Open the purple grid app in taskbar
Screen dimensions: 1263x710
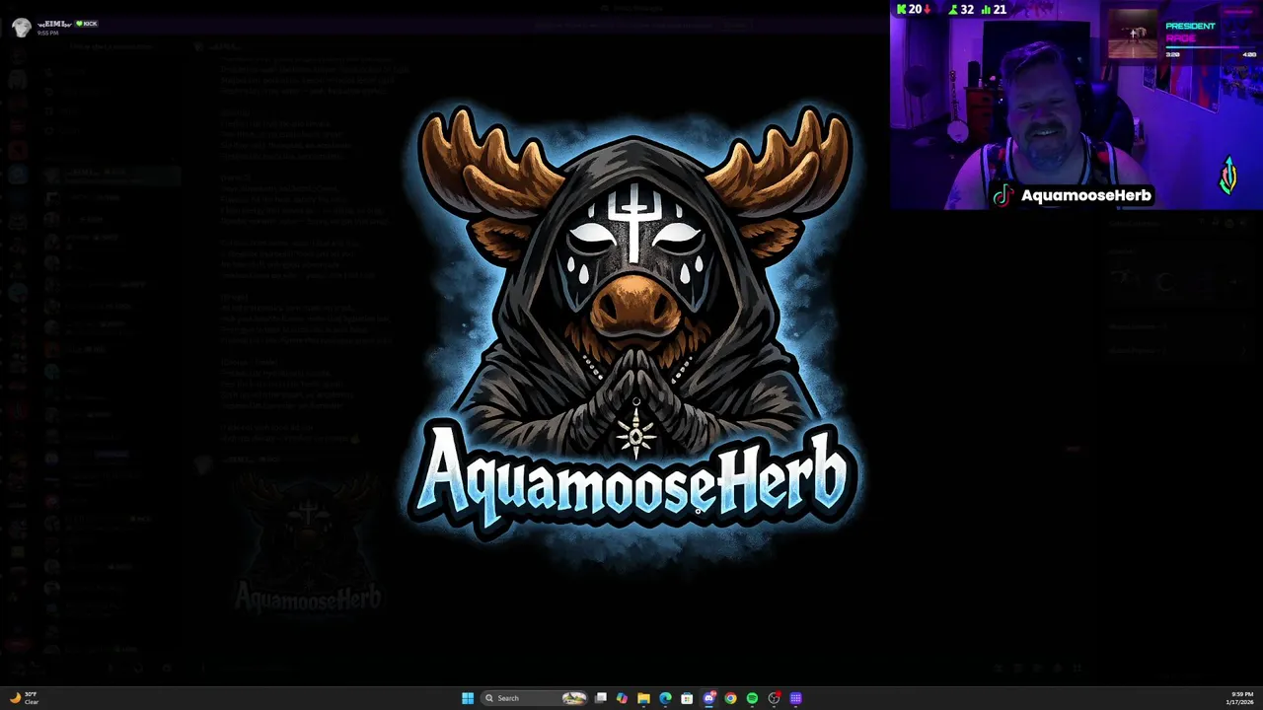796,698
